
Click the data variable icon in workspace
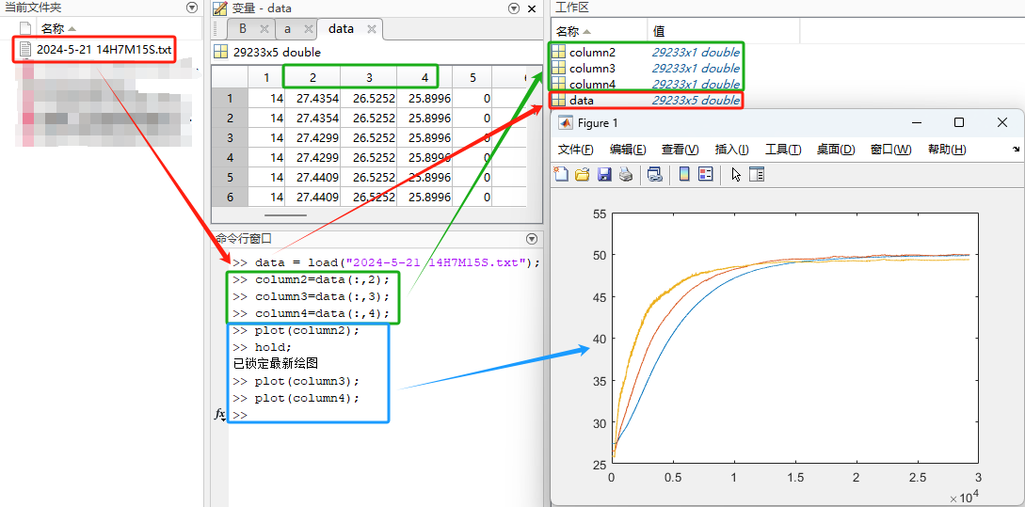[x=559, y=100]
